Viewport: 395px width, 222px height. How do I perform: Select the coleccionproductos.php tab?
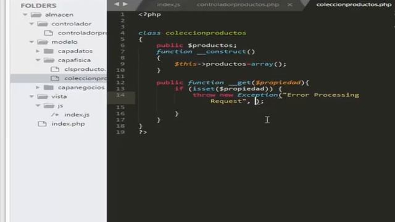click(x=354, y=4)
